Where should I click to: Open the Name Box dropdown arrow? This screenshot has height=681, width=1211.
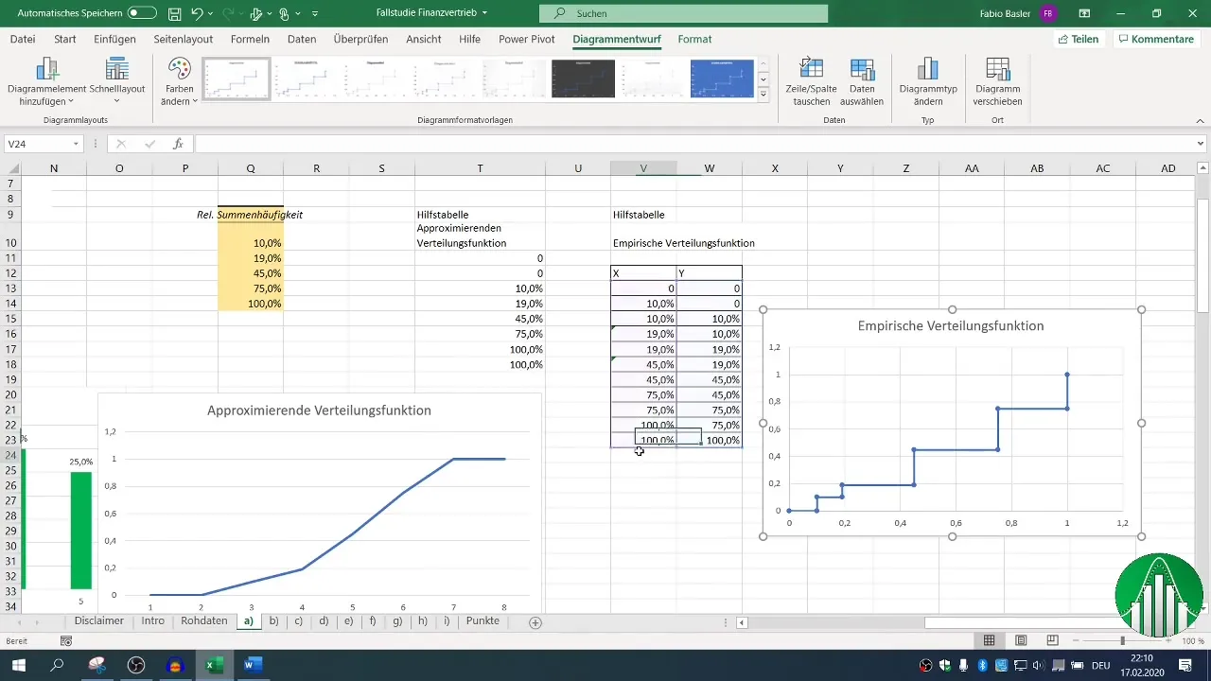point(77,144)
